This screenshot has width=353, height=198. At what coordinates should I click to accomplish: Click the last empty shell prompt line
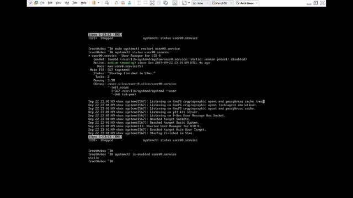click(x=100, y=161)
